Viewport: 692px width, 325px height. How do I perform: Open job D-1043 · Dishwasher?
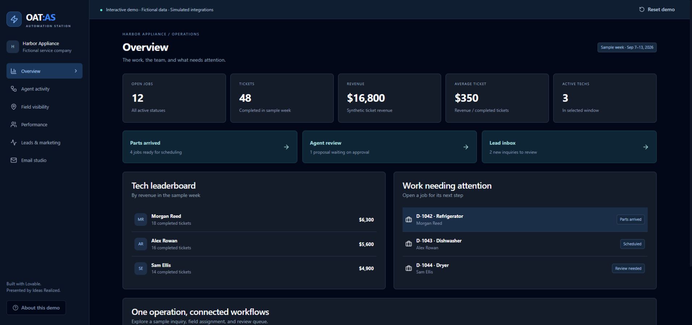pos(525,244)
